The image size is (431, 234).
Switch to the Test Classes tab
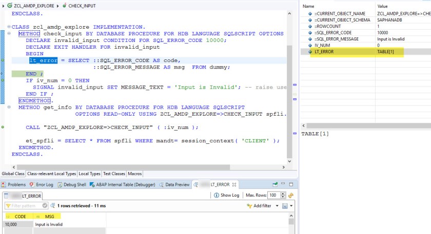click(x=114, y=174)
